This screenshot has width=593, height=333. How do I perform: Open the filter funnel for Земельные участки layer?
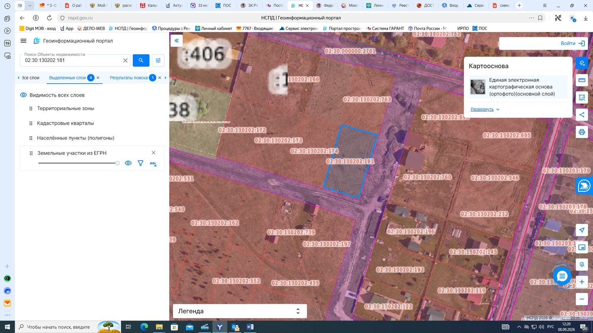click(x=140, y=163)
